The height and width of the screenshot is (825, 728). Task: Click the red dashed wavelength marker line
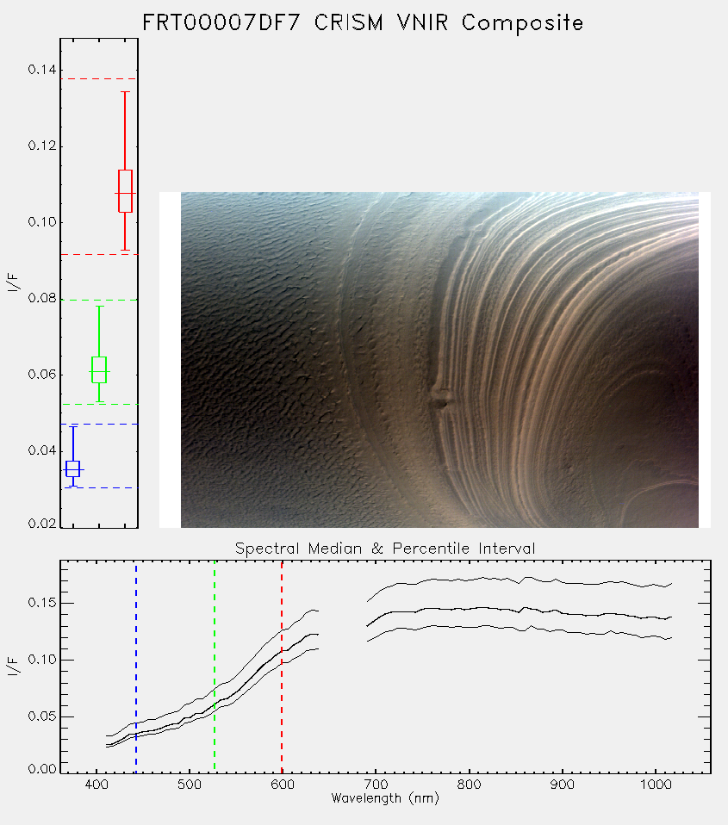tap(282, 667)
